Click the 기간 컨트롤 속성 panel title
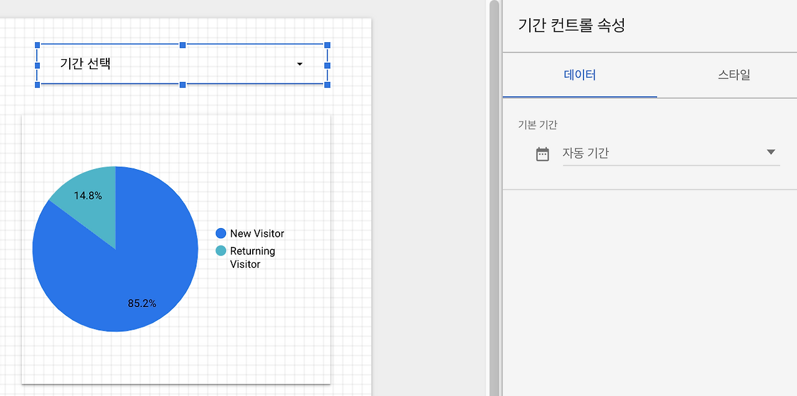This screenshot has height=396, width=797. click(x=571, y=25)
